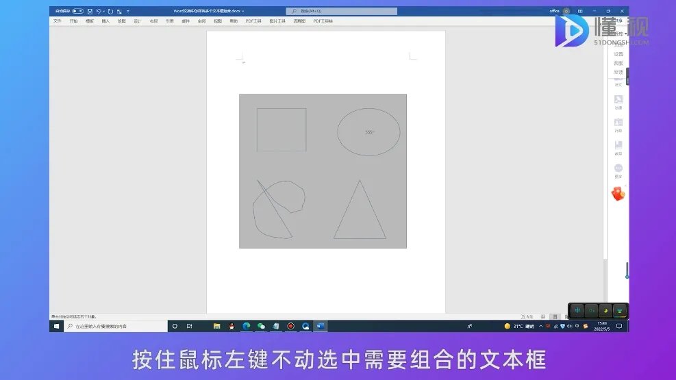Switch to the 引用 ribbon tab
The image size is (676, 380).
(x=169, y=21)
